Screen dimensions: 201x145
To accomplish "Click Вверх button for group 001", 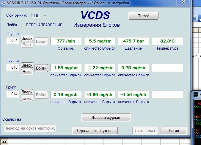I will tap(27, 38).
